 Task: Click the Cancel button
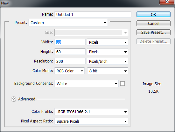click(x=153, y=23)
